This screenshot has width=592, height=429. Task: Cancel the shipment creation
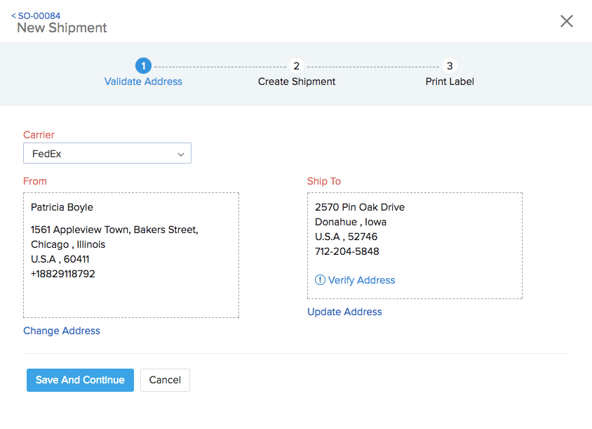165,380
